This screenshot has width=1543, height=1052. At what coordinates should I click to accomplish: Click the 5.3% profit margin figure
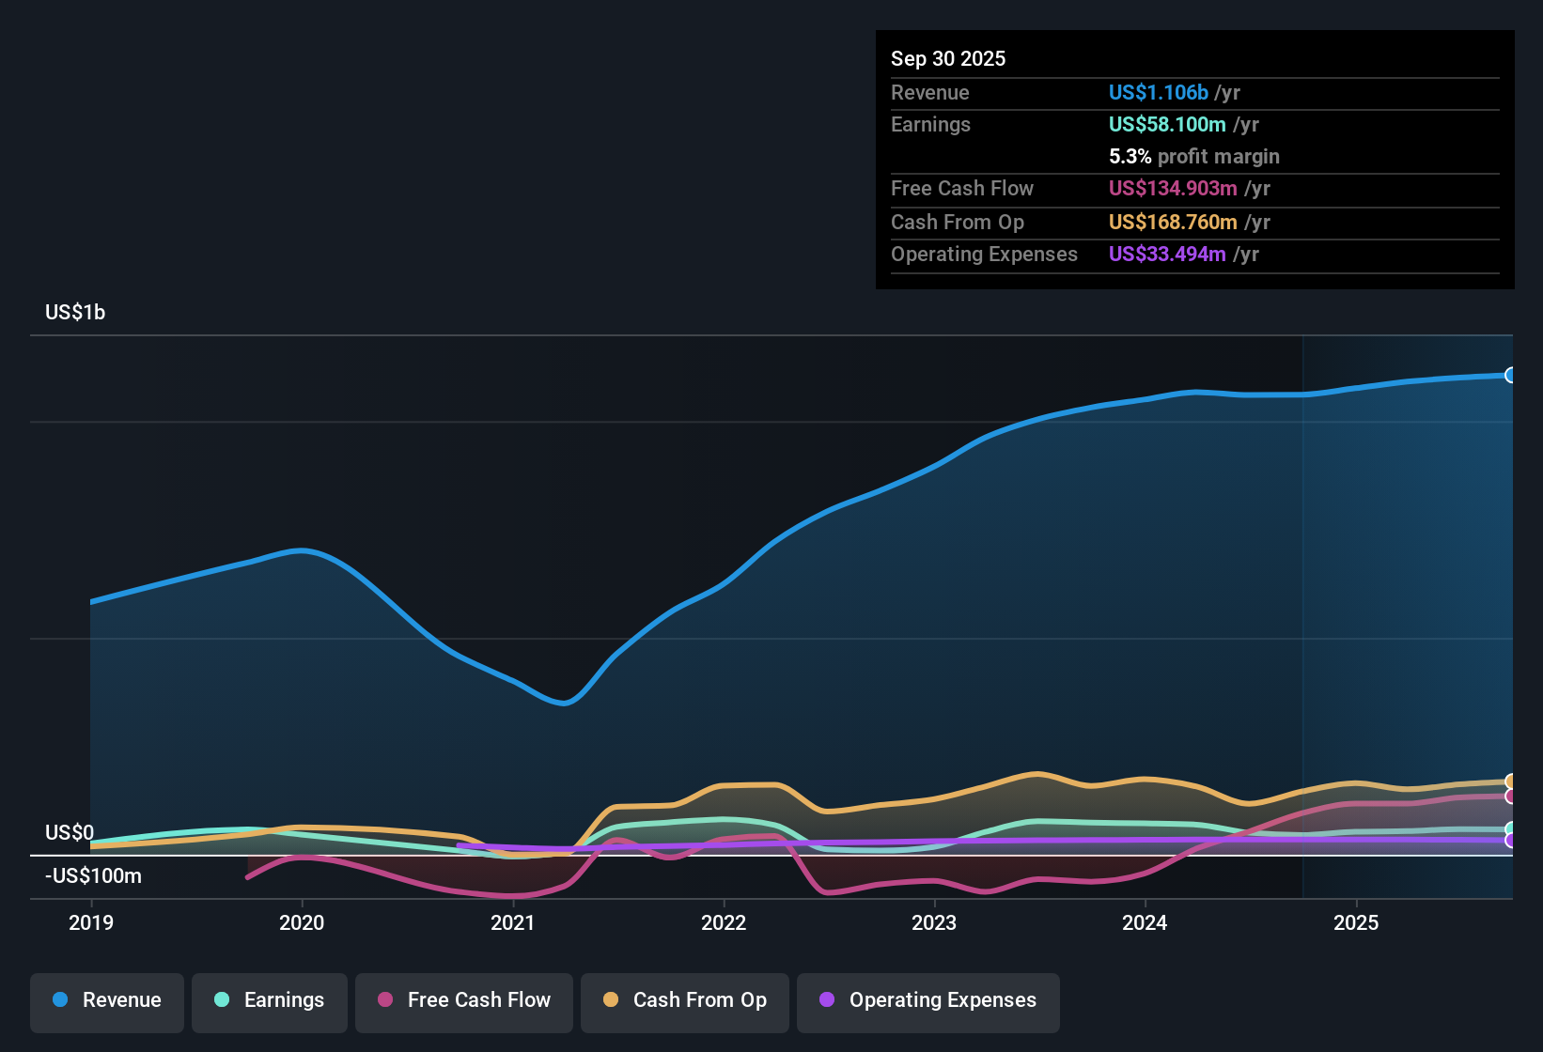pyautogui.click(x=1130, y=157)
